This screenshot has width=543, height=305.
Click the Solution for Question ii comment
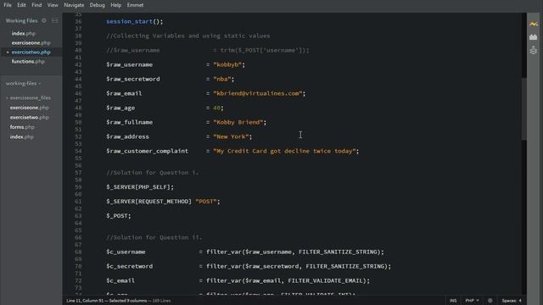(154, 237)
